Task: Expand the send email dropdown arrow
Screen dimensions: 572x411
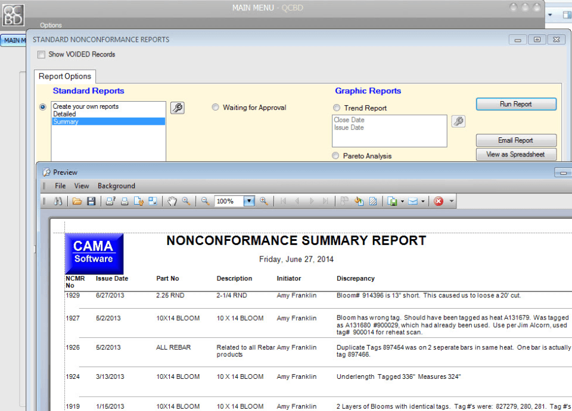Action: click(423, 201)
